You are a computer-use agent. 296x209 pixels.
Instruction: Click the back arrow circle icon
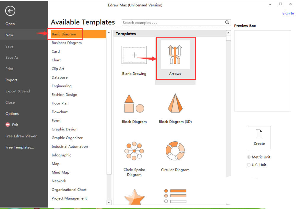[x=10, y=11]
